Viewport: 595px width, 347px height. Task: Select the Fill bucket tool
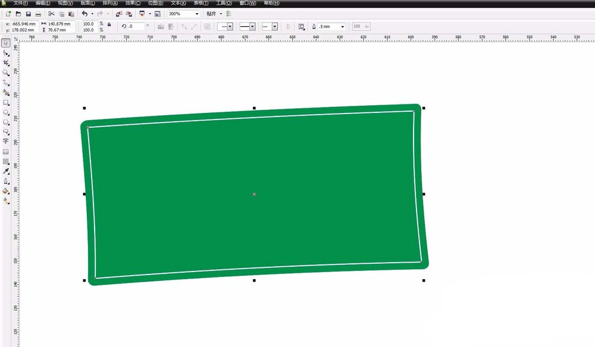(6, 191)
